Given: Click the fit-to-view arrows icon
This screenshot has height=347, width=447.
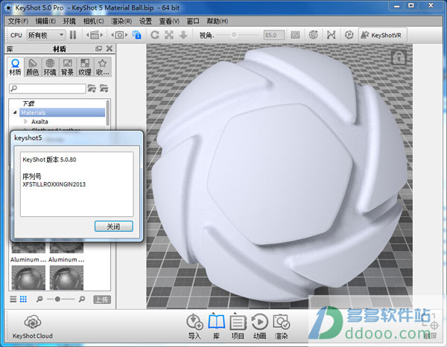Looking at the screenshot, I should (169, 35).
